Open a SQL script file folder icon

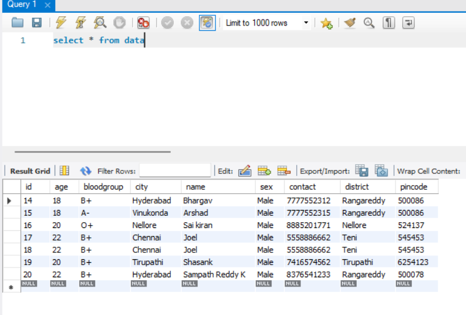click(x=17, y=23)
